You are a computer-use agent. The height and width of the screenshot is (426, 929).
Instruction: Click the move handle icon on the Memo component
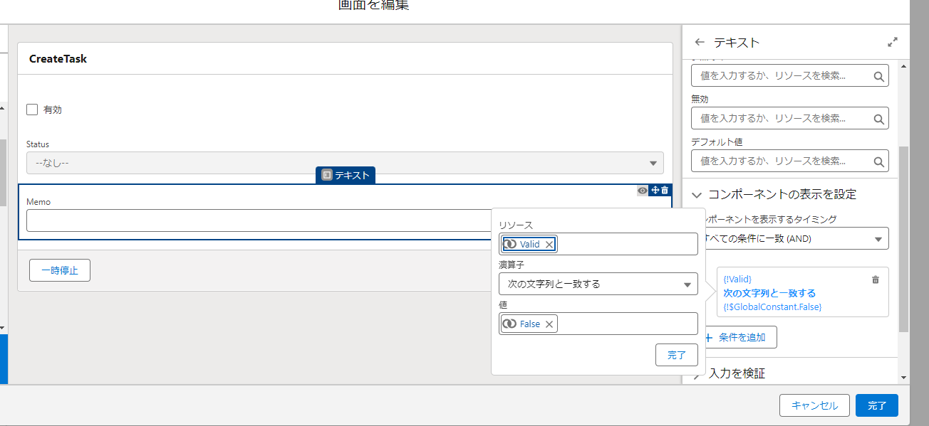(x=655, y=190)
